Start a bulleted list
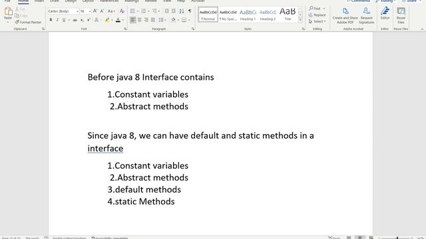This screenshot has width=426, height=239. click(x=132, y=11)
